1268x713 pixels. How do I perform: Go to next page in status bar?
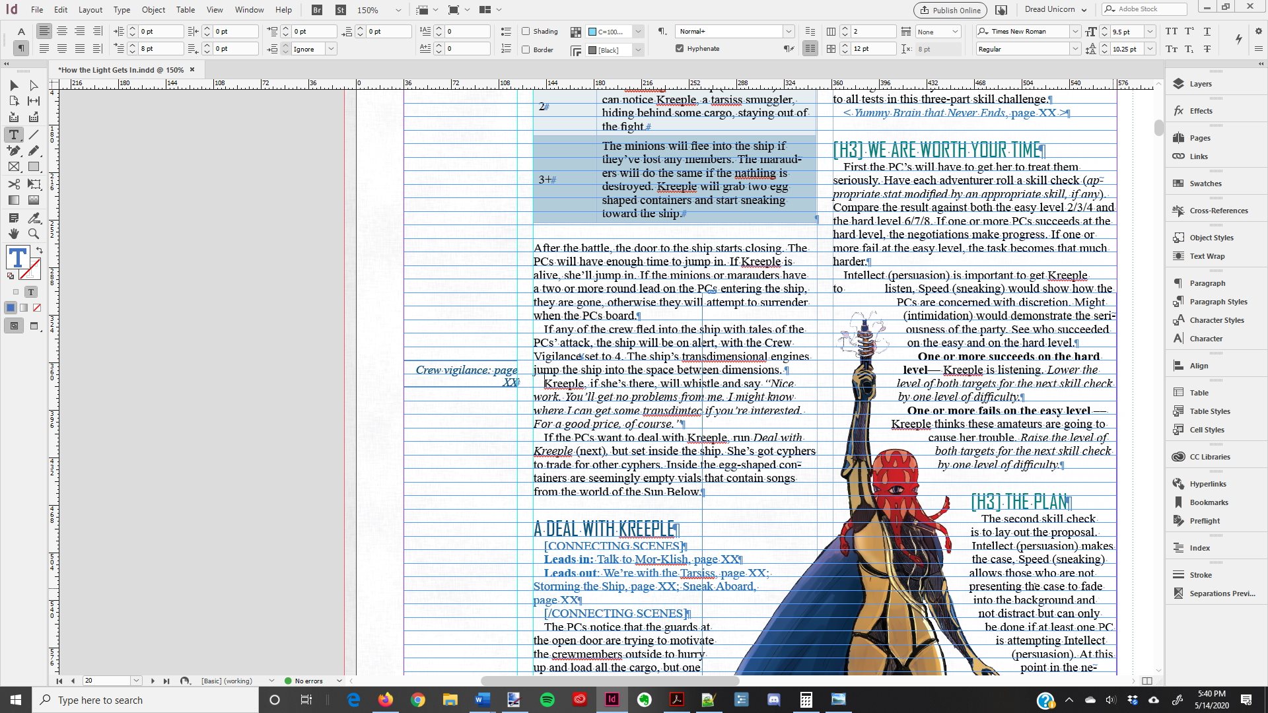pos(153,681)
